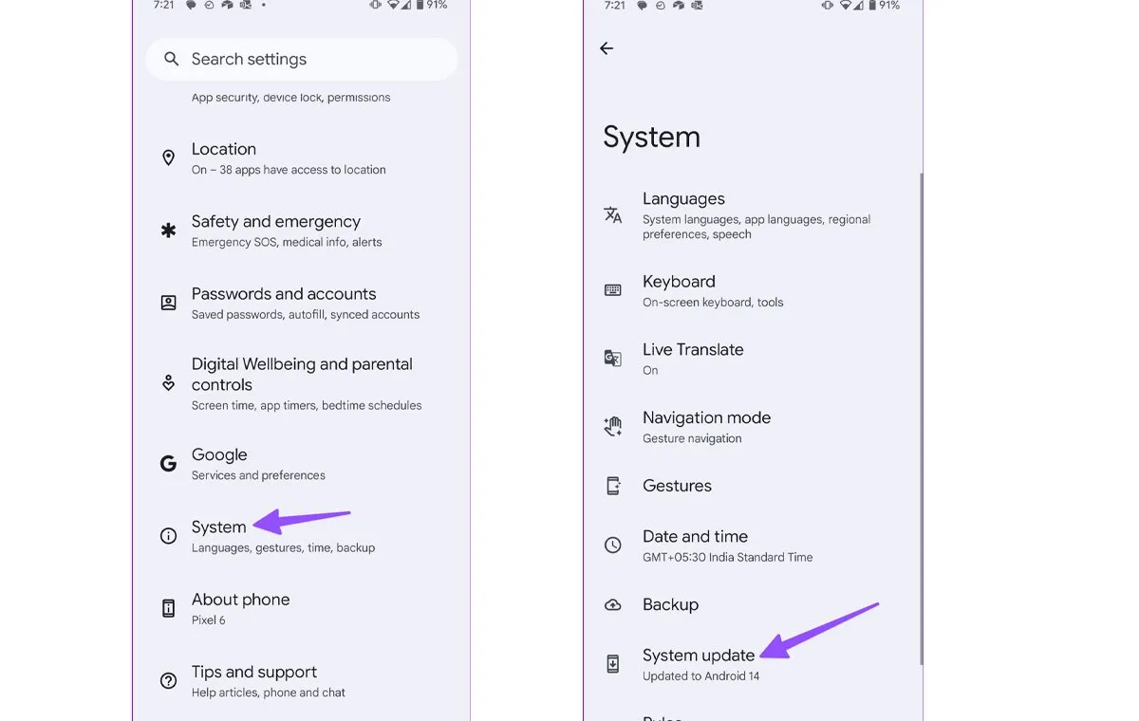Click the System page scrollbar
1139x721 pixels.
[921, 417]
